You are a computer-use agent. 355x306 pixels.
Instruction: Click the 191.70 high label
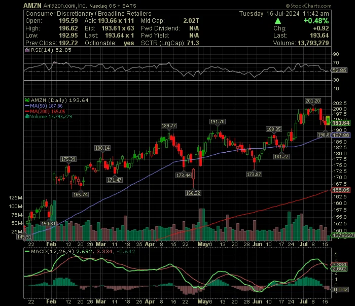(x=218, y=122)
